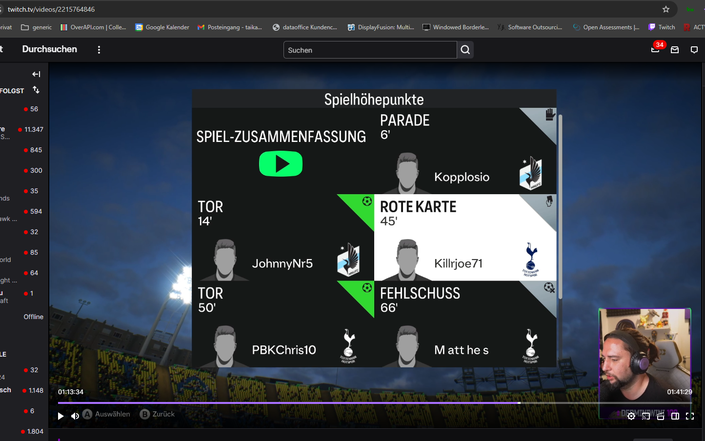Open the mail-shaped icon in the Twitch top bar

pos(675,50)
